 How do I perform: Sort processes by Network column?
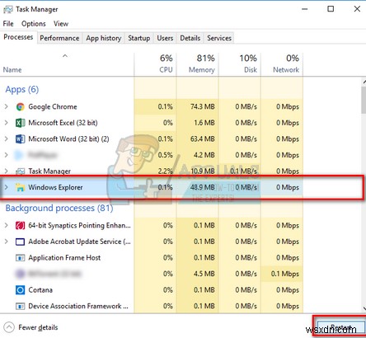click(282, 65)
